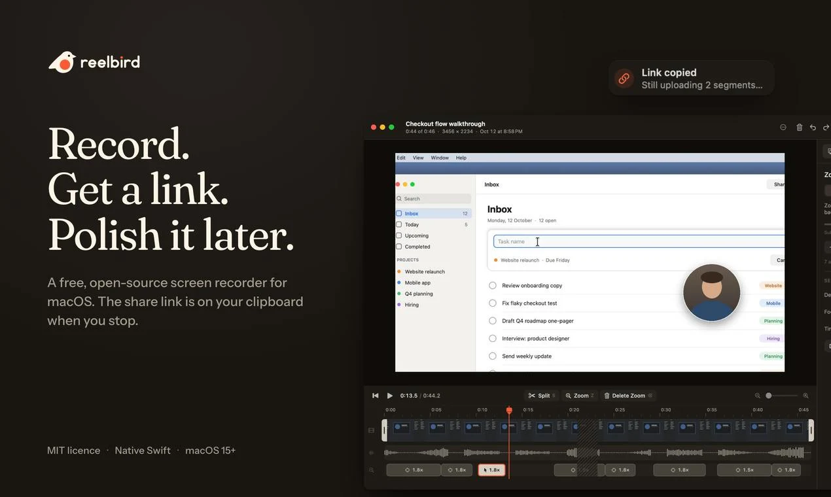Click the Link copied notification toast
Viewport: 831px width, 497px height.
click(692, 78)
